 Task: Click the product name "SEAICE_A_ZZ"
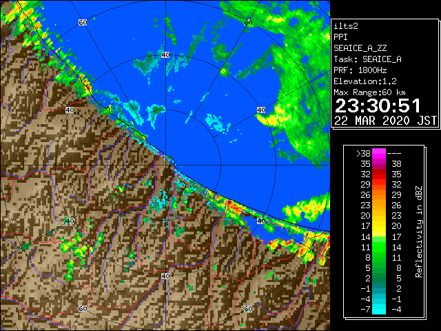point(360,48)
